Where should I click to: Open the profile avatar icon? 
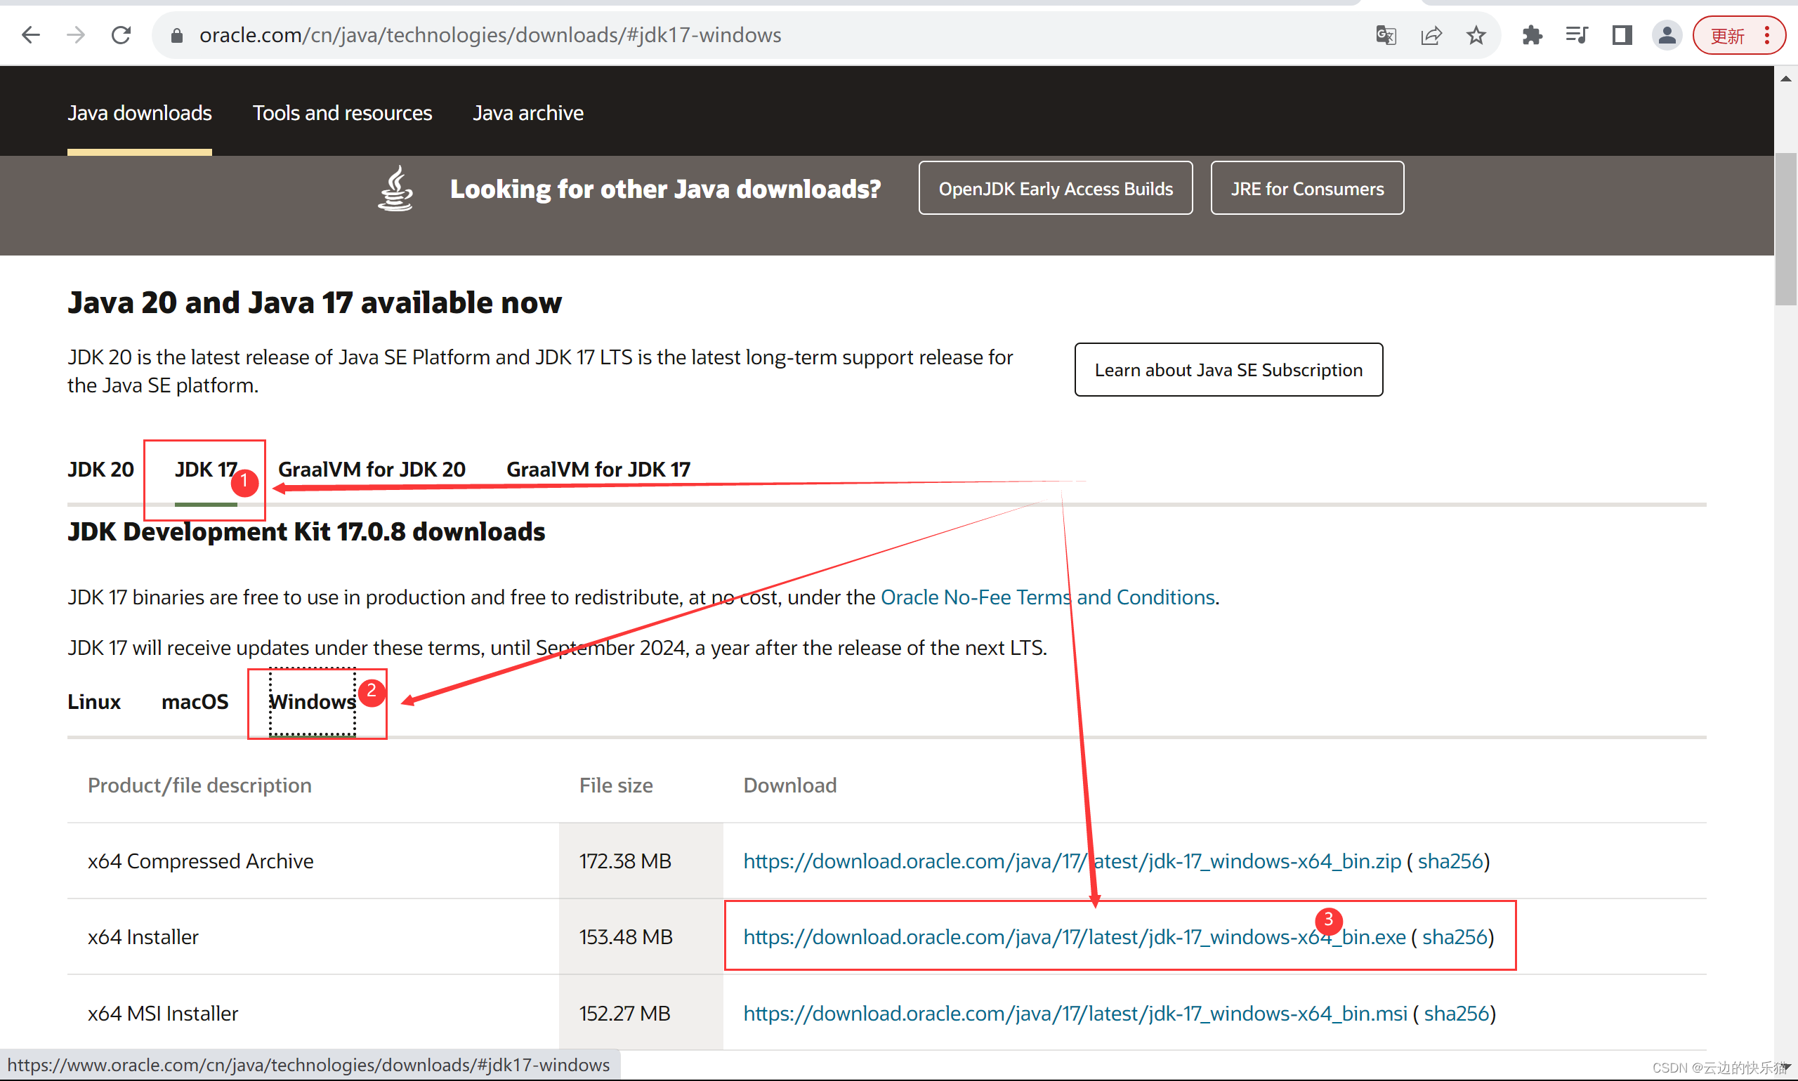coord(1667,35)
